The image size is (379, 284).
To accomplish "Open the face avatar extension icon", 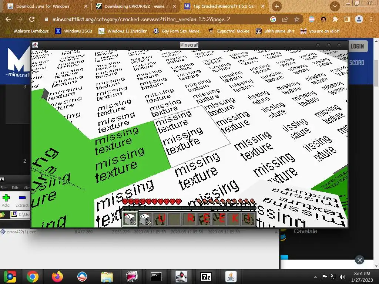I will pos(323,19).
